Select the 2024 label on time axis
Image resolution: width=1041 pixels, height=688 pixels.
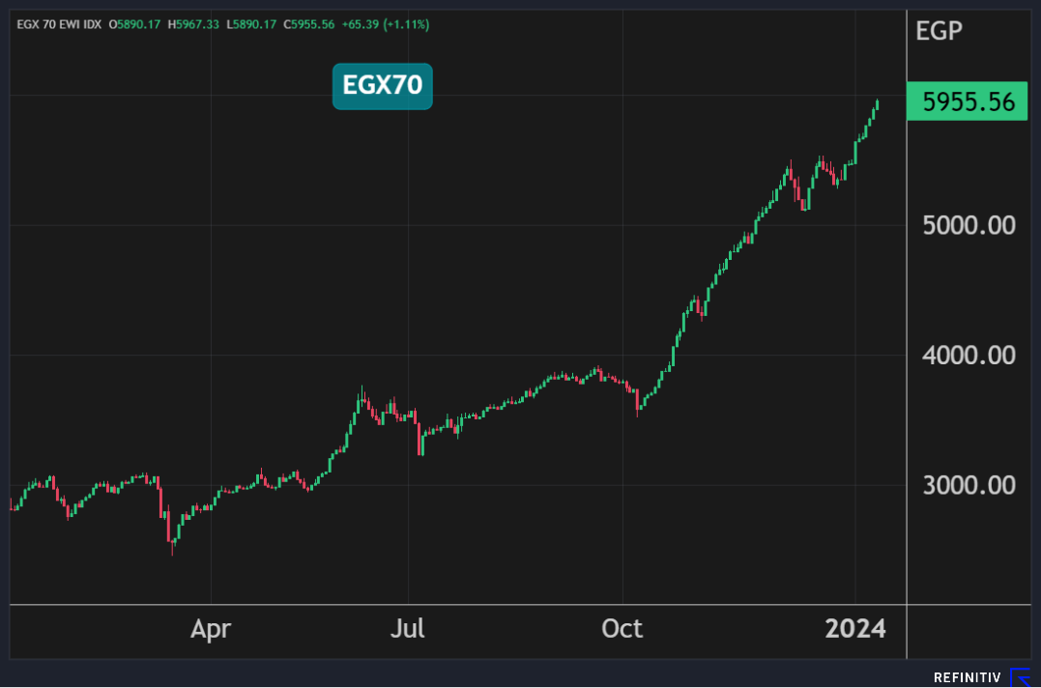point(854,629)
